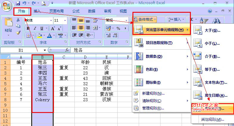The image size is (234, 126).
Task: Toggle Italic formatting
Action: tap(35, 28)
